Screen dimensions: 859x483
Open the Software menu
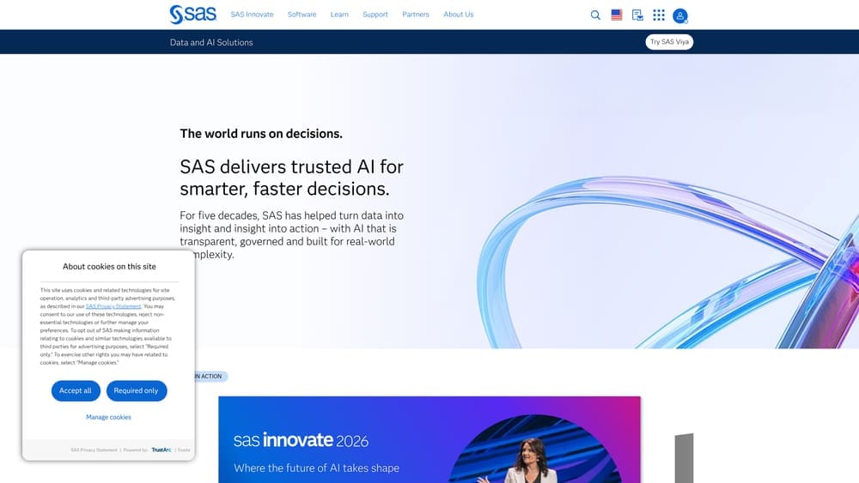(302, 15)
